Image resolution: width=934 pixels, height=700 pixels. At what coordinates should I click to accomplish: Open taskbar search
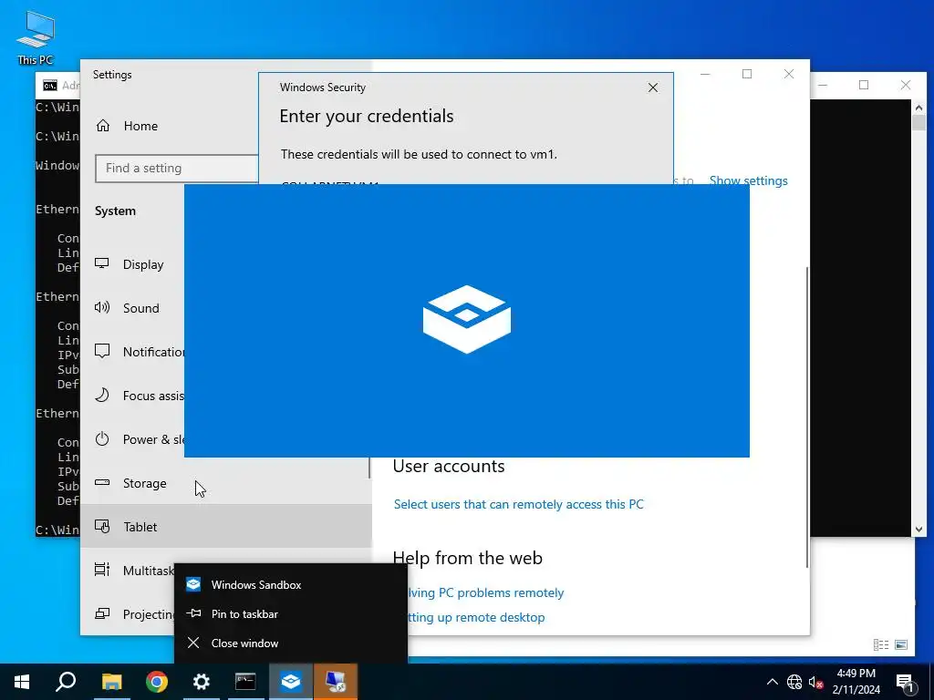[66, 682]
